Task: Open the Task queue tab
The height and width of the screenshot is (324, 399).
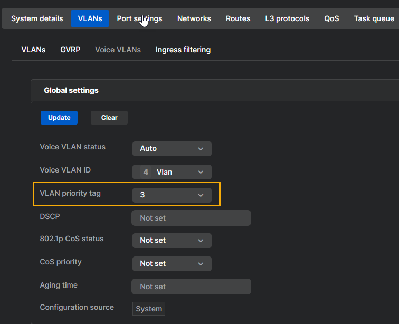Action: (x=374, y=18)
